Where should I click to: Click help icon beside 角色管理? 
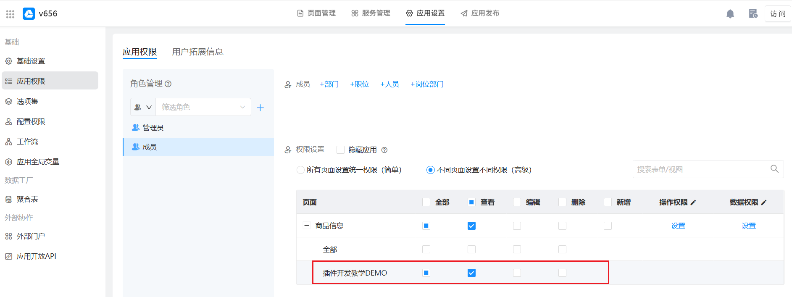coord(168,84)
